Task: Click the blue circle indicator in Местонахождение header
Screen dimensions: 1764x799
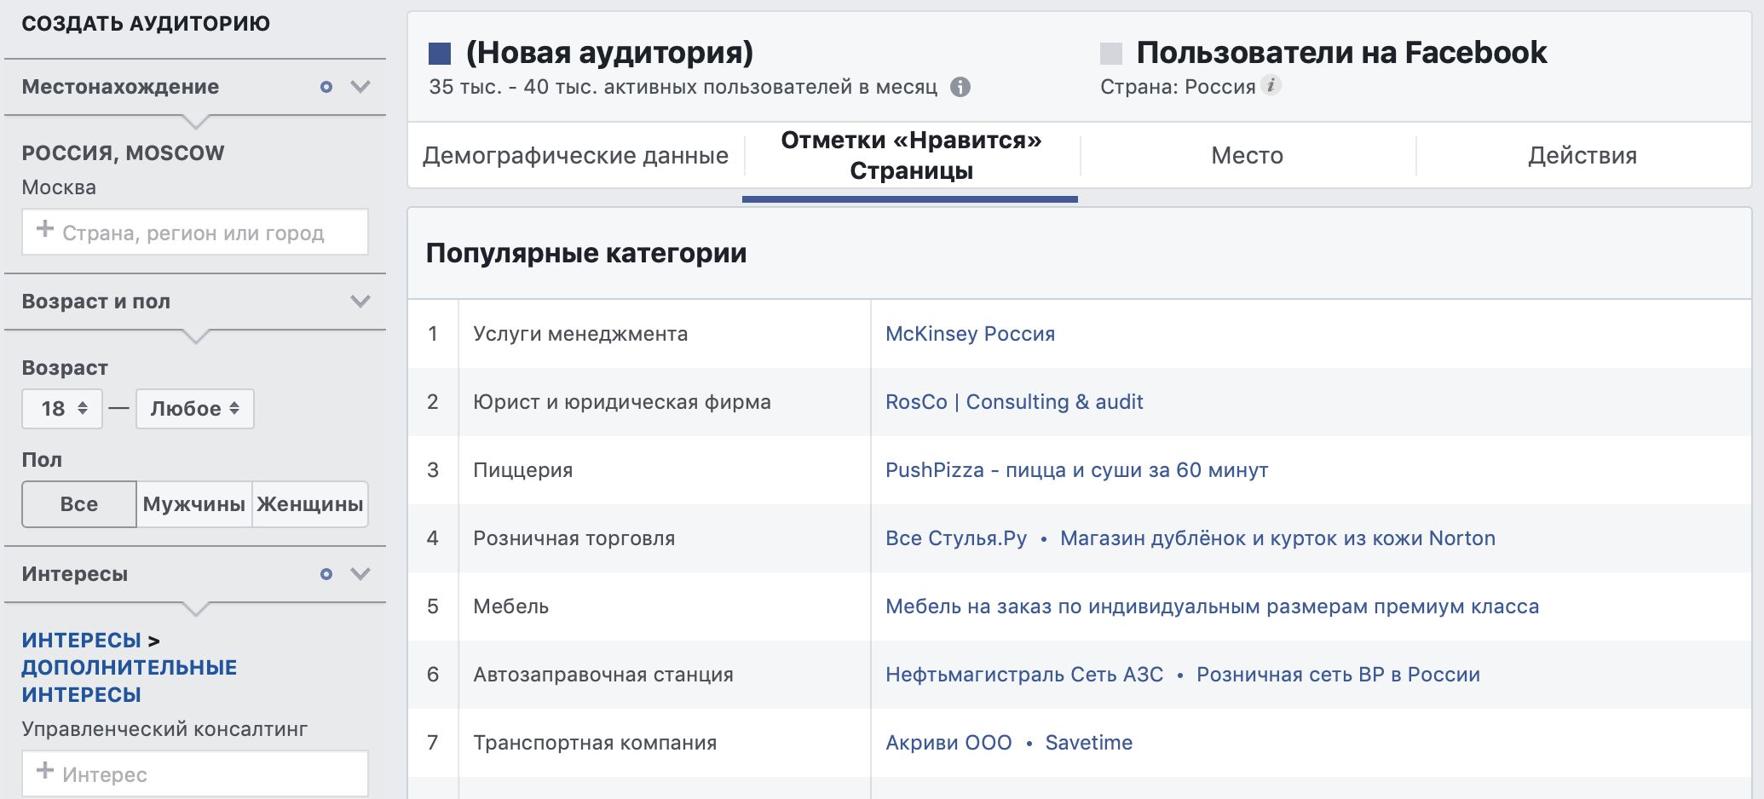Action: point(326,87)
